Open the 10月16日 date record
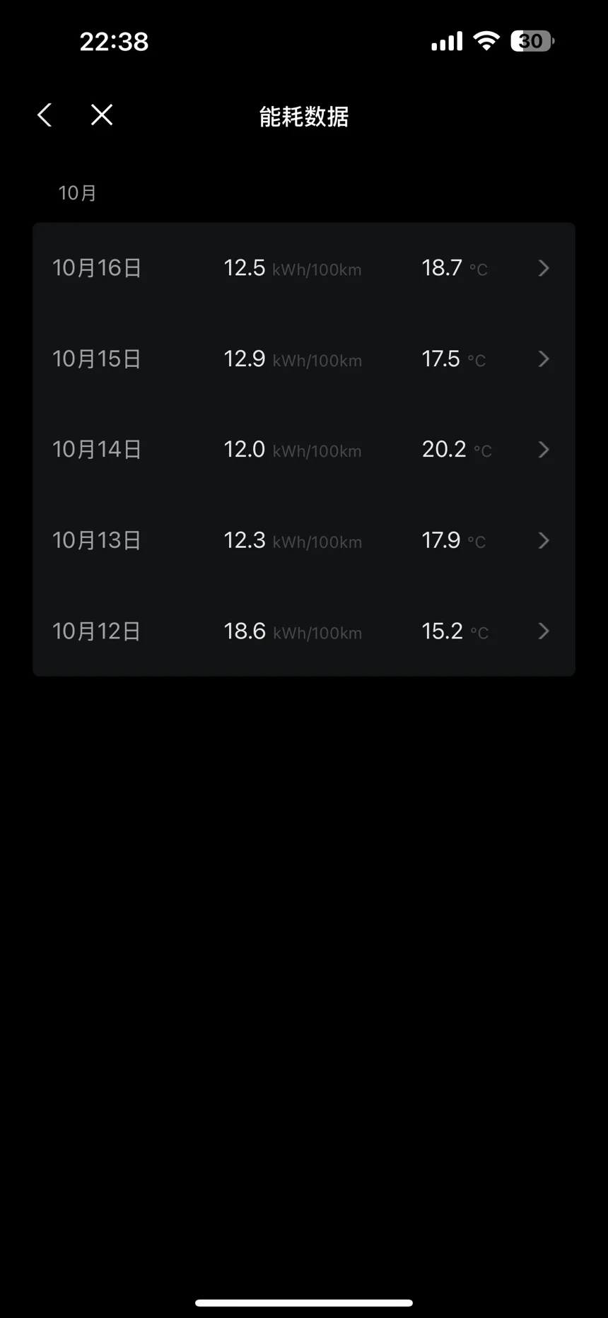608x1318 pixels. (97, 268)
